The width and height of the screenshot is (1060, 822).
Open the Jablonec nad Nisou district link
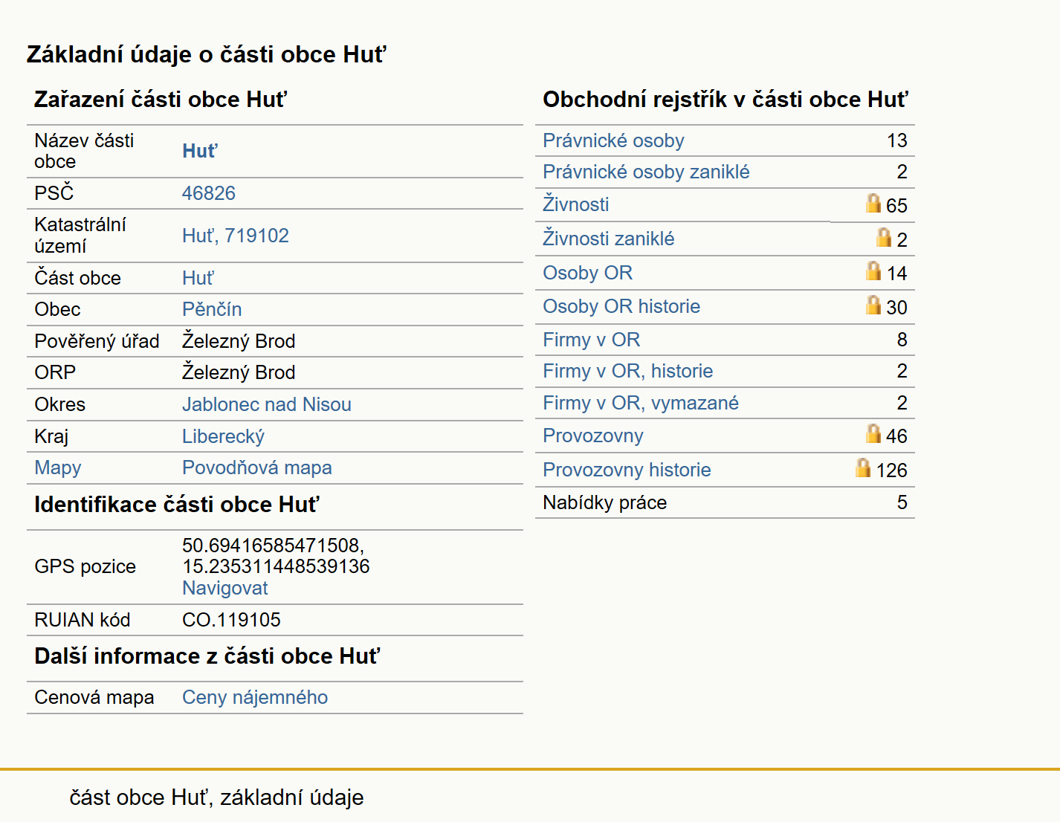click(x=267, y=404)
